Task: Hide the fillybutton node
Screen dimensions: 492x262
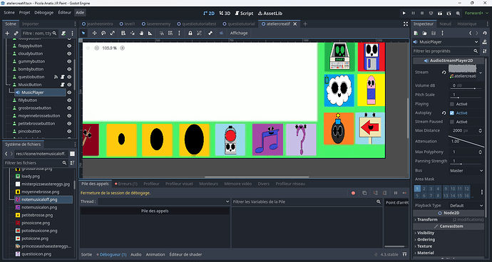Action: click(69, 100)
